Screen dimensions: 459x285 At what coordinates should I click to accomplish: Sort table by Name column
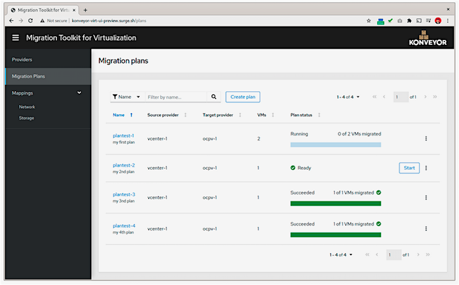(x=119, y=115)
